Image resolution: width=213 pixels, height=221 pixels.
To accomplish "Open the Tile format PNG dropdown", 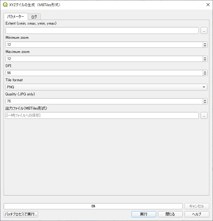I will click(106, 87).
